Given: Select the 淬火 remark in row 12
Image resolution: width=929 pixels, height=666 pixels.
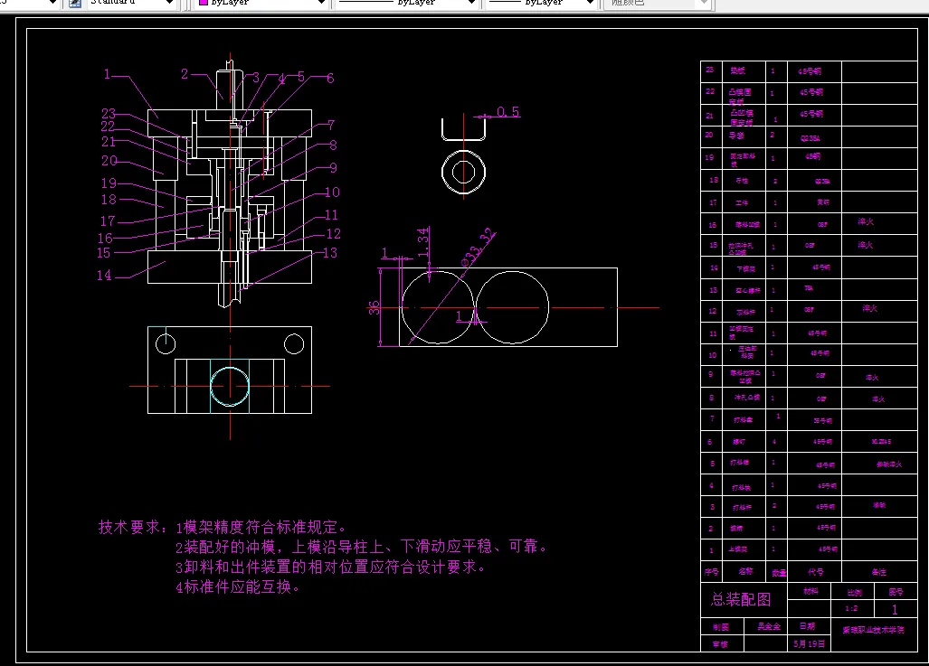Looking at the screenshot, I should [x=870, y=308].
